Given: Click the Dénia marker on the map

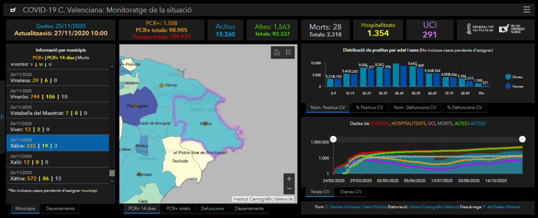Looking at the screenshot, I should (x=161, y=85).
